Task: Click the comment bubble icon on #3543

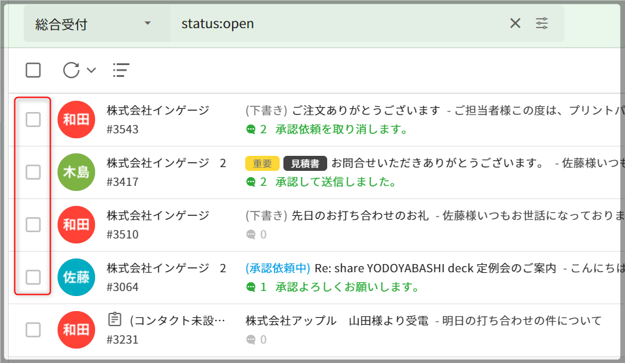Action: (251, 130)
